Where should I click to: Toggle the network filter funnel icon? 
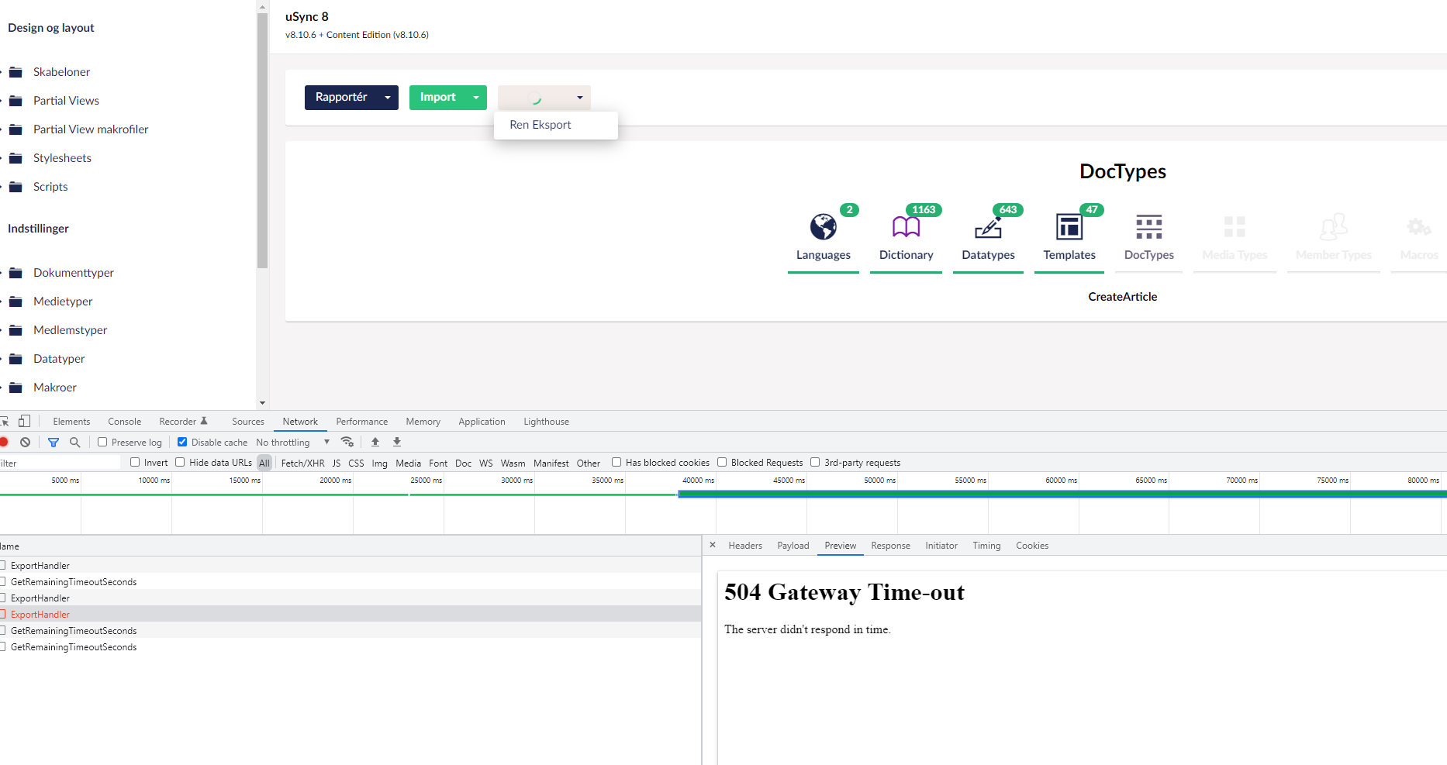click(x=54, y=443)
